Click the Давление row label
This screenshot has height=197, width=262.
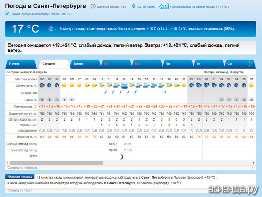pos(23,114)
